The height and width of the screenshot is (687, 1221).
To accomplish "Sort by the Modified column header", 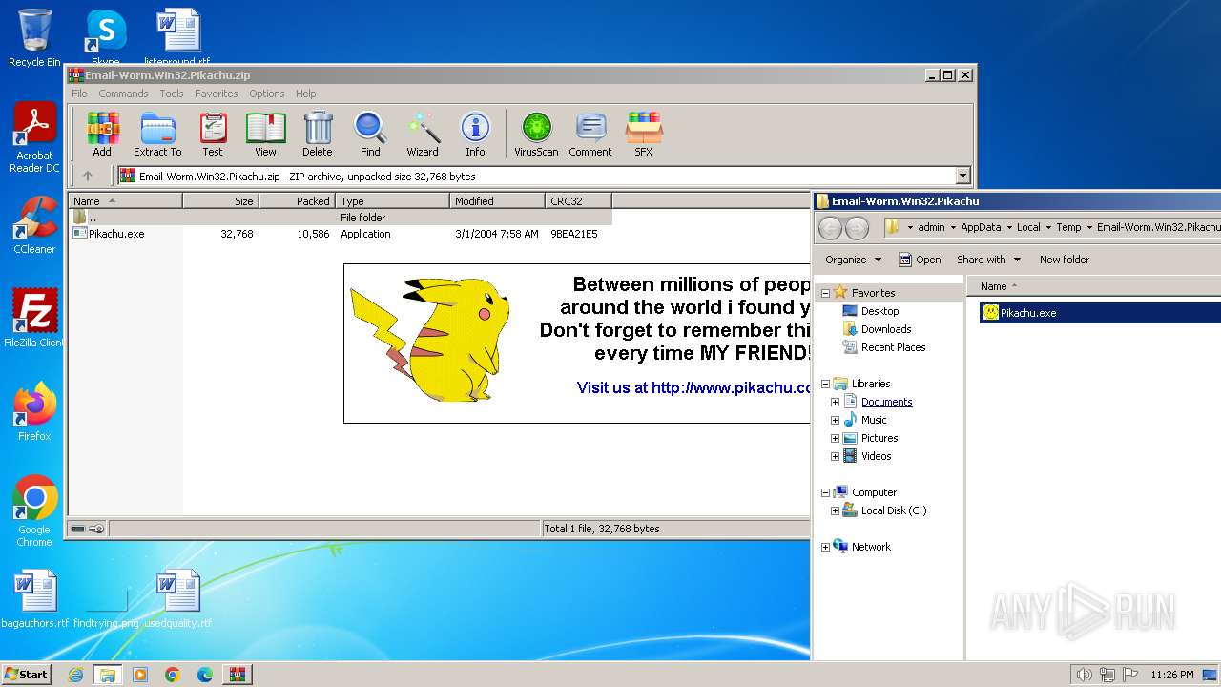I will coord(497,201).
